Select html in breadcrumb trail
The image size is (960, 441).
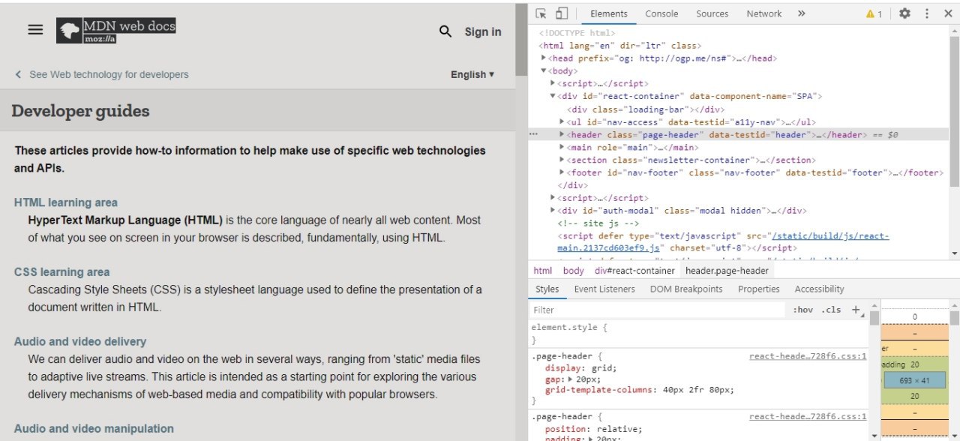[542, 271]
